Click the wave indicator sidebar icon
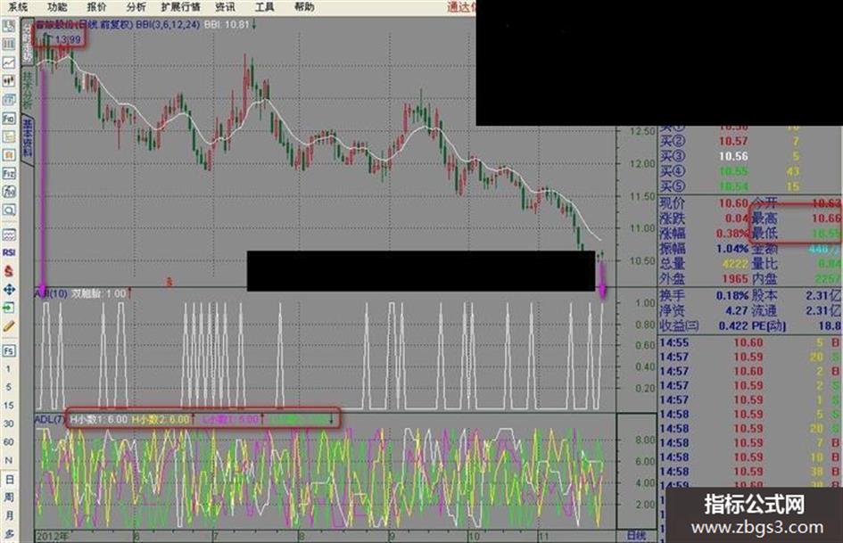 click(9, 234)
